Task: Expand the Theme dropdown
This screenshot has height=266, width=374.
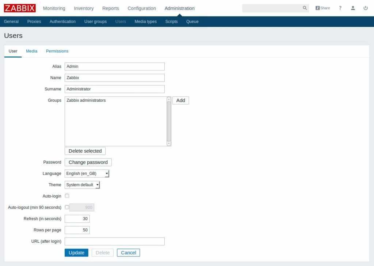Action: tap(82, 185)
